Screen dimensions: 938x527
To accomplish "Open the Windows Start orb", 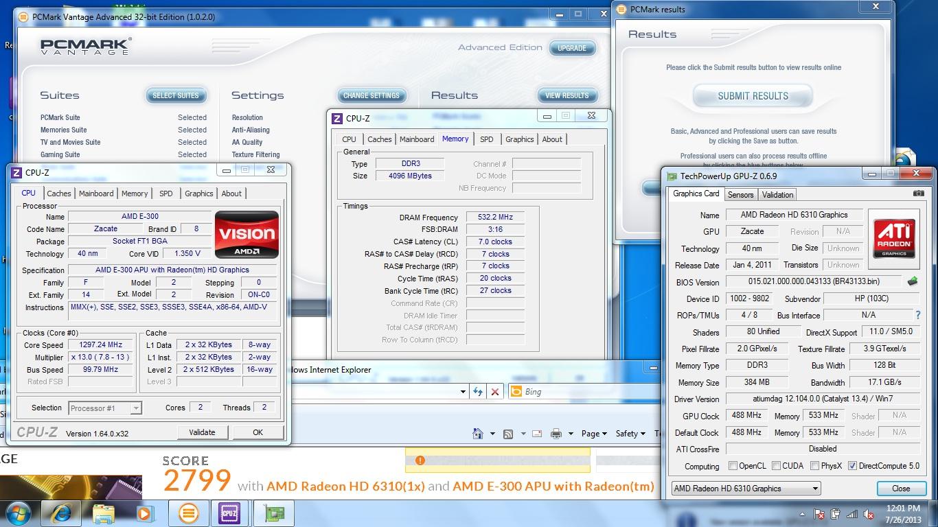I will tap(19, 513).
